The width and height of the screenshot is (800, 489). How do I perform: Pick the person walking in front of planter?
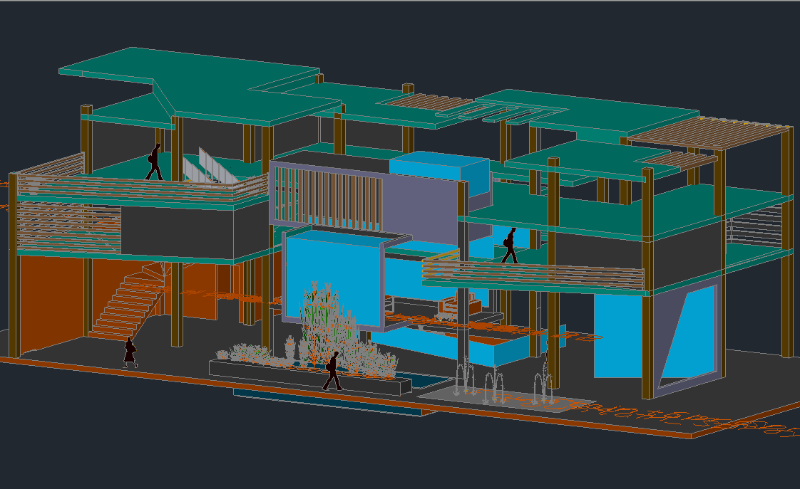[x=332, y=371]
